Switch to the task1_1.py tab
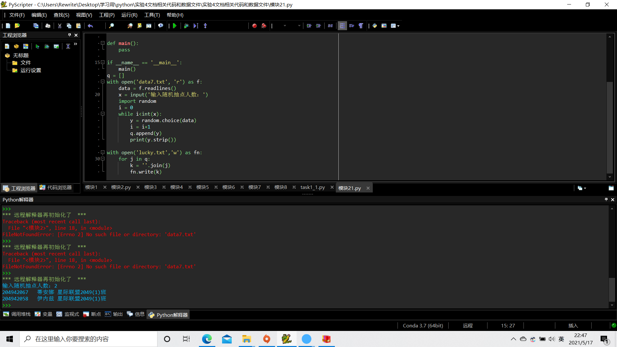The image size is (617, 347). point(312,187)
